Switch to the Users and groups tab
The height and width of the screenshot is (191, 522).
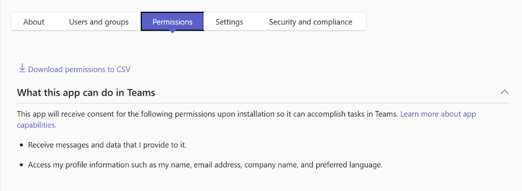pyautogui.click(x=99, y=22)
